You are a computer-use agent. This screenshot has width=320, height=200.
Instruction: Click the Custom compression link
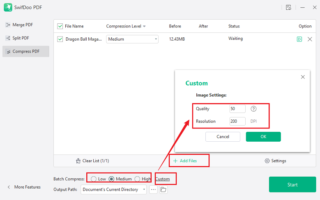coord(162,179)
